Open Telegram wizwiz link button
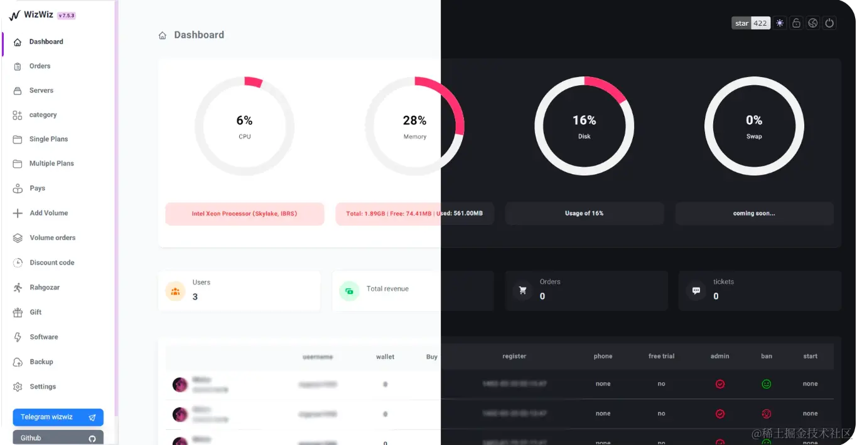The image size is (857, 445). [58, 417]
